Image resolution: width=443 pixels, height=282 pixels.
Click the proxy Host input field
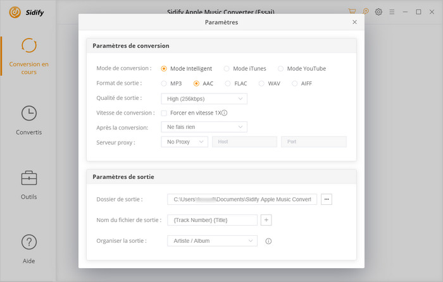[x=244, y=142]
